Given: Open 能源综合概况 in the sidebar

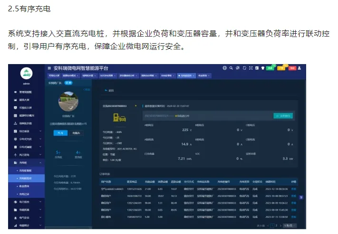Looking at the screenshot, I should click(27, 116).
